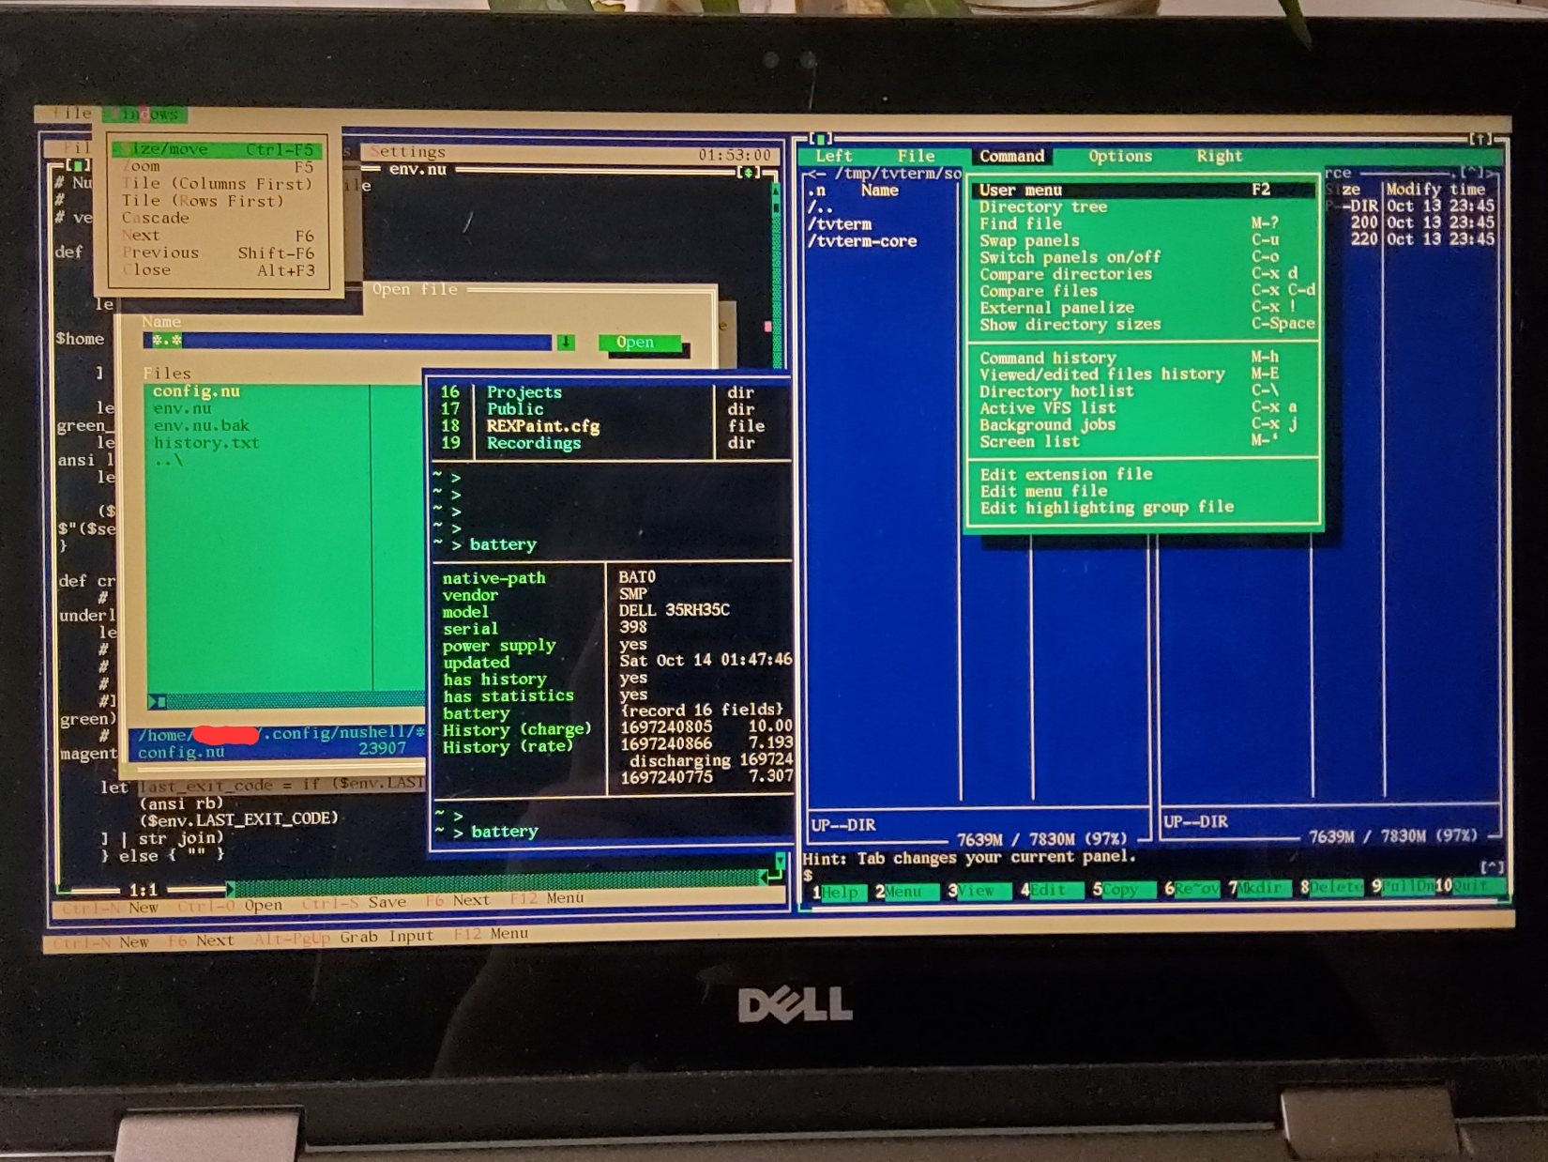Select Next window entry

pos(217,236)
